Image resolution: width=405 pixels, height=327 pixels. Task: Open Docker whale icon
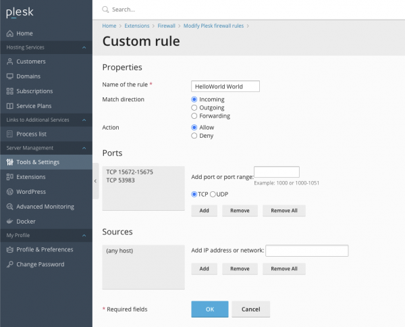tap(10, 221)
